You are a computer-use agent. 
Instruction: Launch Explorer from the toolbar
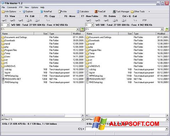28,12
